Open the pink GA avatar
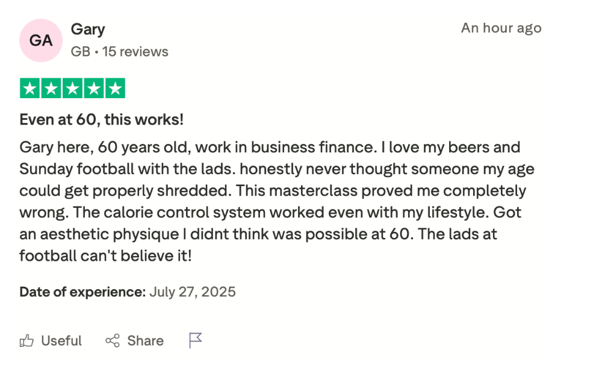This screenshot has width=602, height=377. tap(41, 40)
